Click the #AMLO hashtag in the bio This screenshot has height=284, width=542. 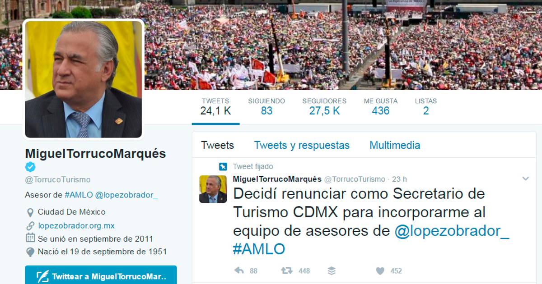[79, 195]
